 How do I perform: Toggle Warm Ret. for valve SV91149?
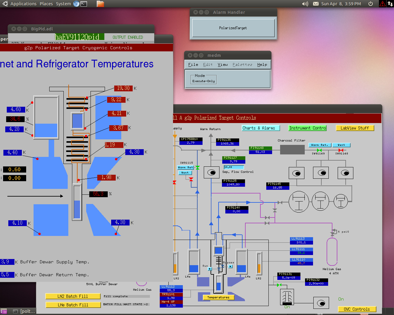click(x=320, y=145)
